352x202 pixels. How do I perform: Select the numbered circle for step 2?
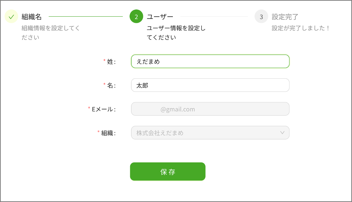136,16
